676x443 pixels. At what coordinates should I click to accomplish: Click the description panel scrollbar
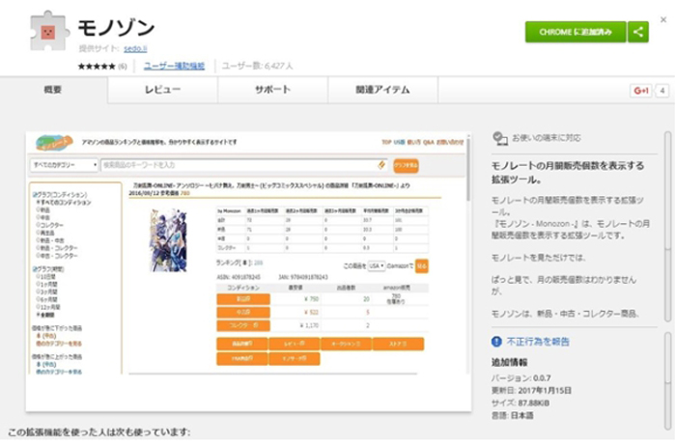coord(667,226)
